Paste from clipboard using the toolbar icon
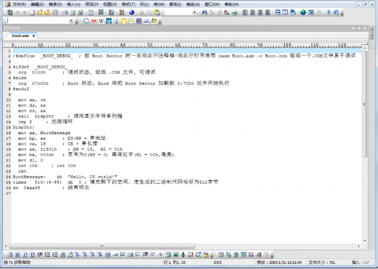This screenshot has width=378, height=269. (157, 12)
